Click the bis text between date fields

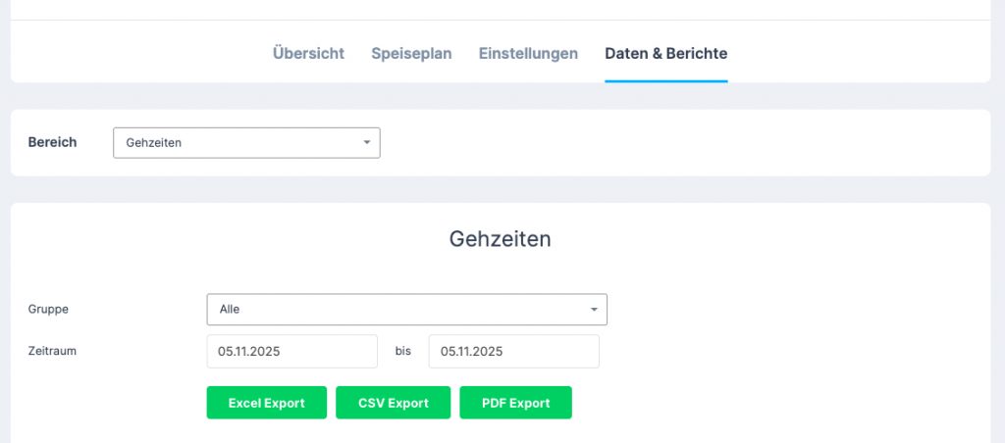(x=402, y=351)
